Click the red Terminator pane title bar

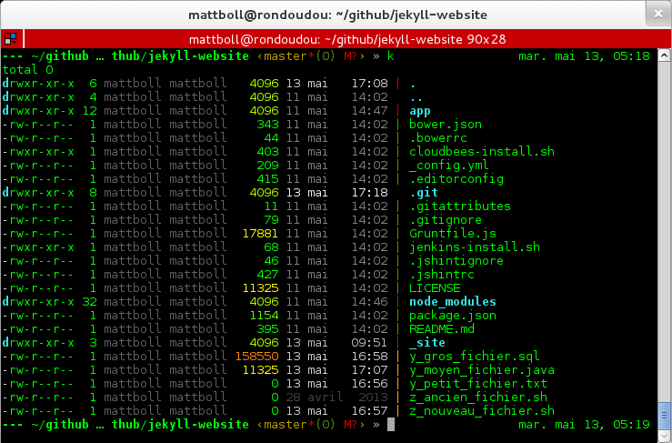pos(347,39)
